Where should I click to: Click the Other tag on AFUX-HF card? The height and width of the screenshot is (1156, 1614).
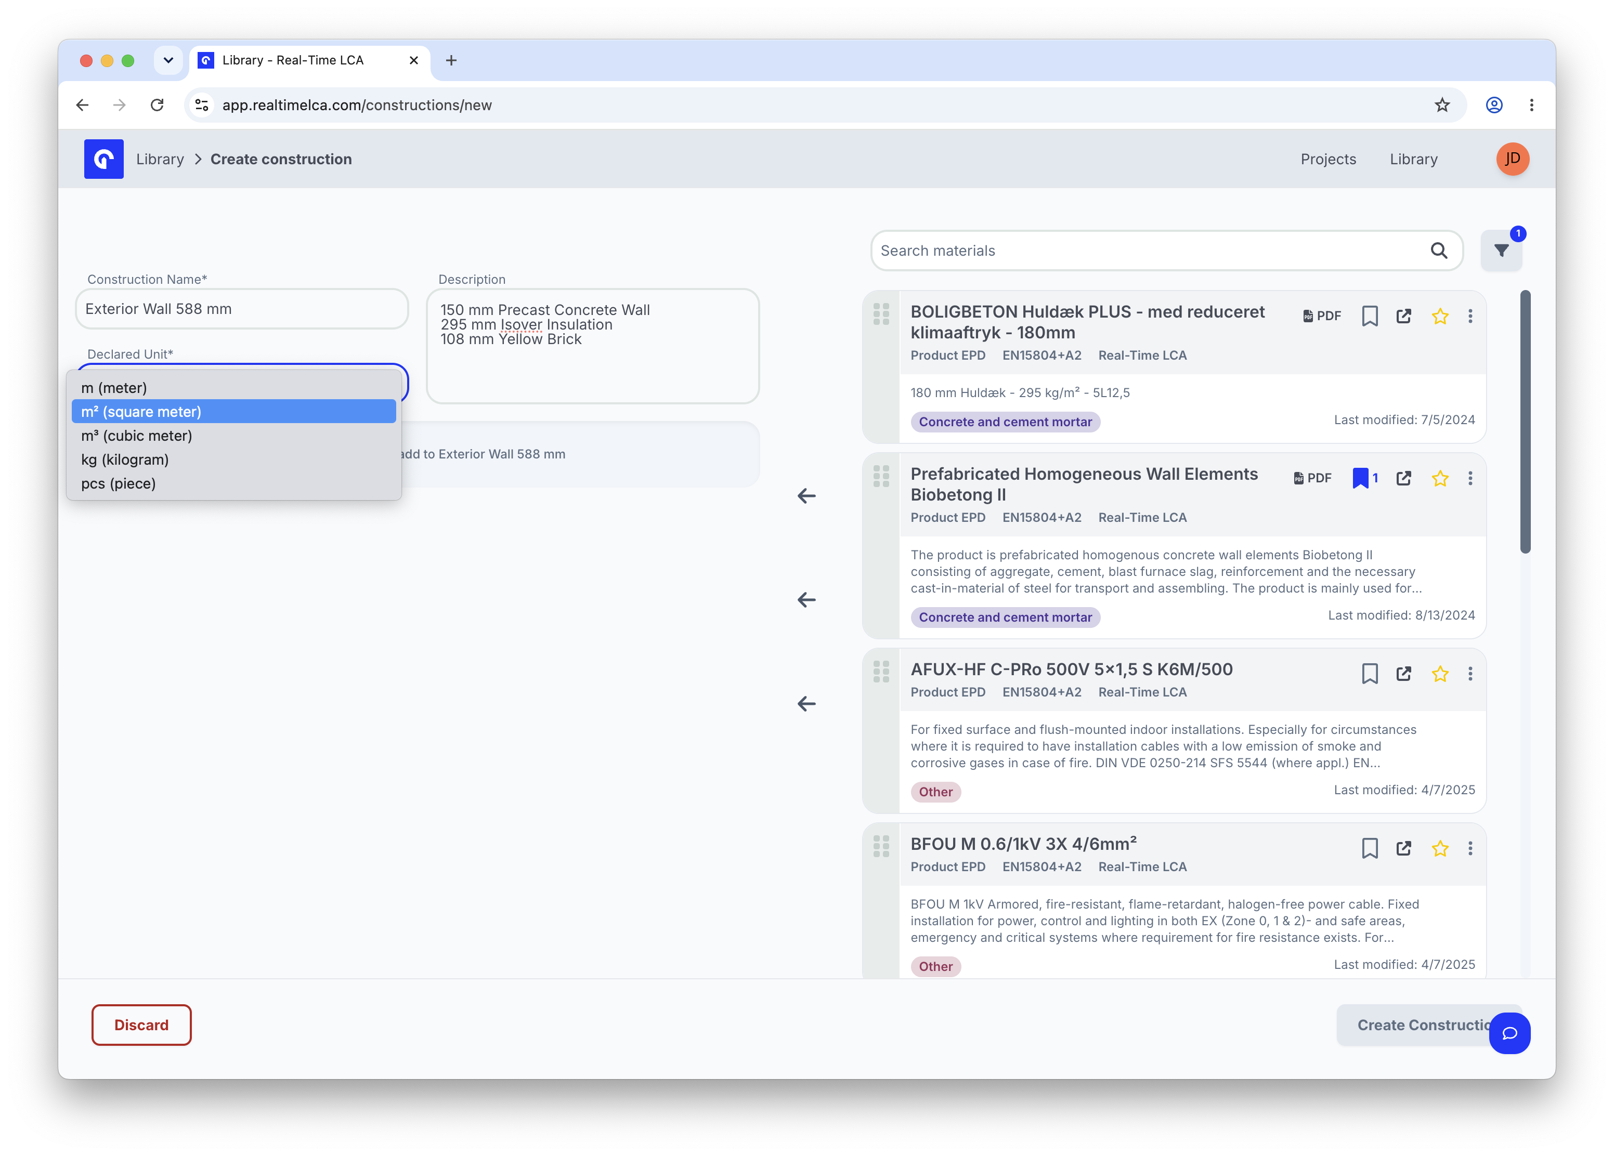point(935,792)
